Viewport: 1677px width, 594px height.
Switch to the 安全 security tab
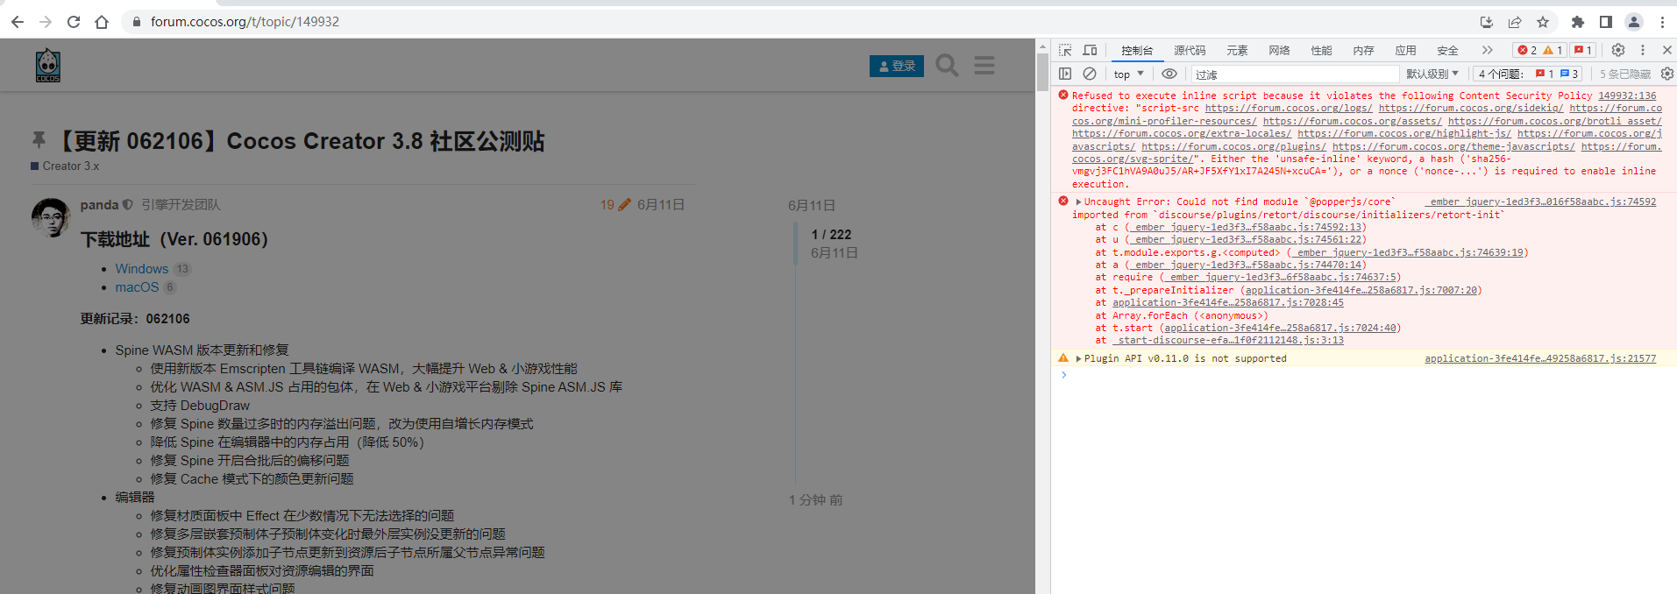(1447, 51)
